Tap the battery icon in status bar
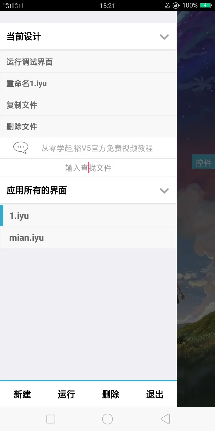This screenshot has height=431, width=215. tap(205, 5)
